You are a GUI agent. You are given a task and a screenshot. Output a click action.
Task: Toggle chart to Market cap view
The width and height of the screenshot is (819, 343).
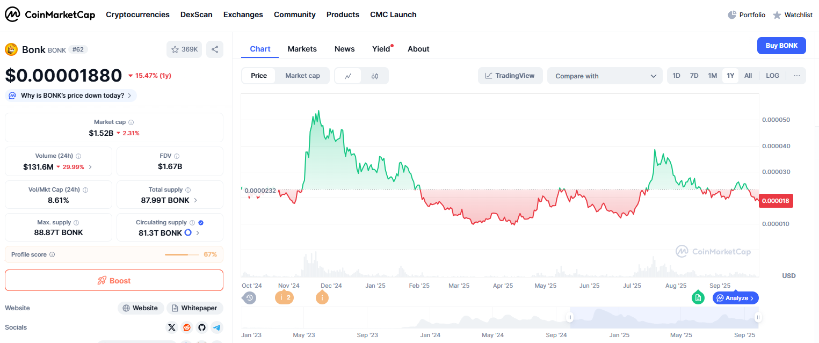(302, 76)
